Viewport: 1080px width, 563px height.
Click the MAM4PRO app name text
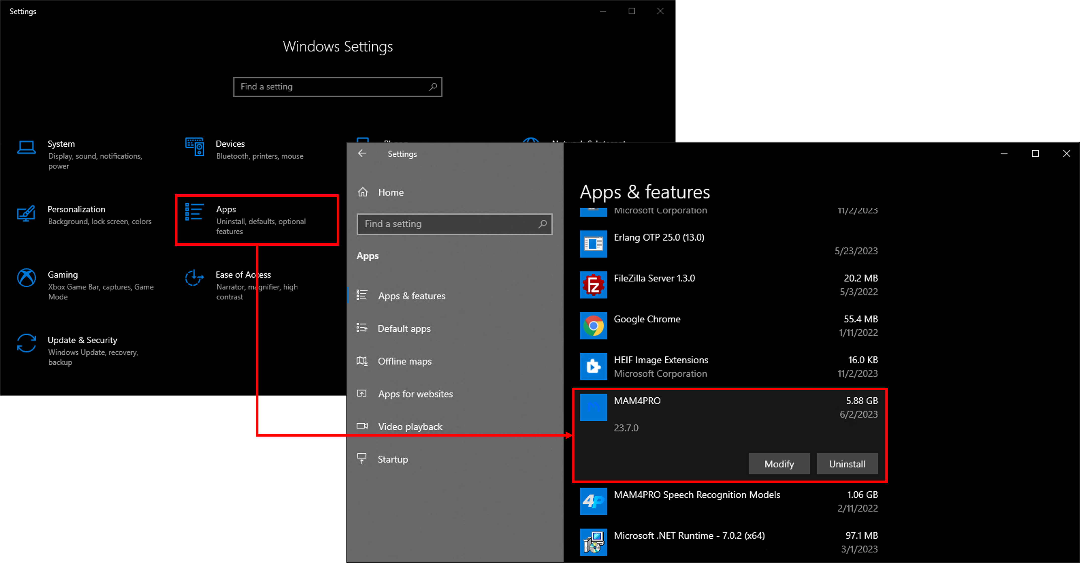637,401
